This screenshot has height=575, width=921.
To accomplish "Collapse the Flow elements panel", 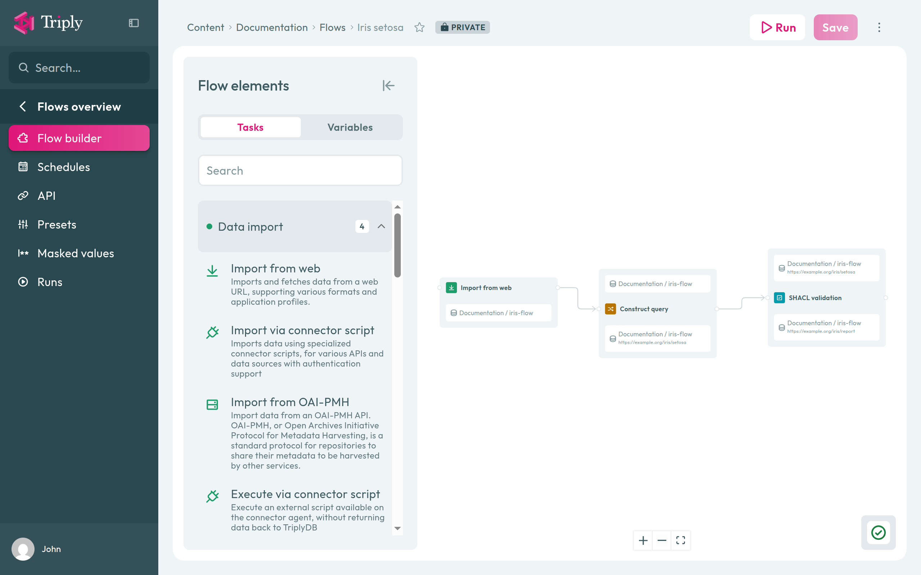I will click(x=389, y=86).
